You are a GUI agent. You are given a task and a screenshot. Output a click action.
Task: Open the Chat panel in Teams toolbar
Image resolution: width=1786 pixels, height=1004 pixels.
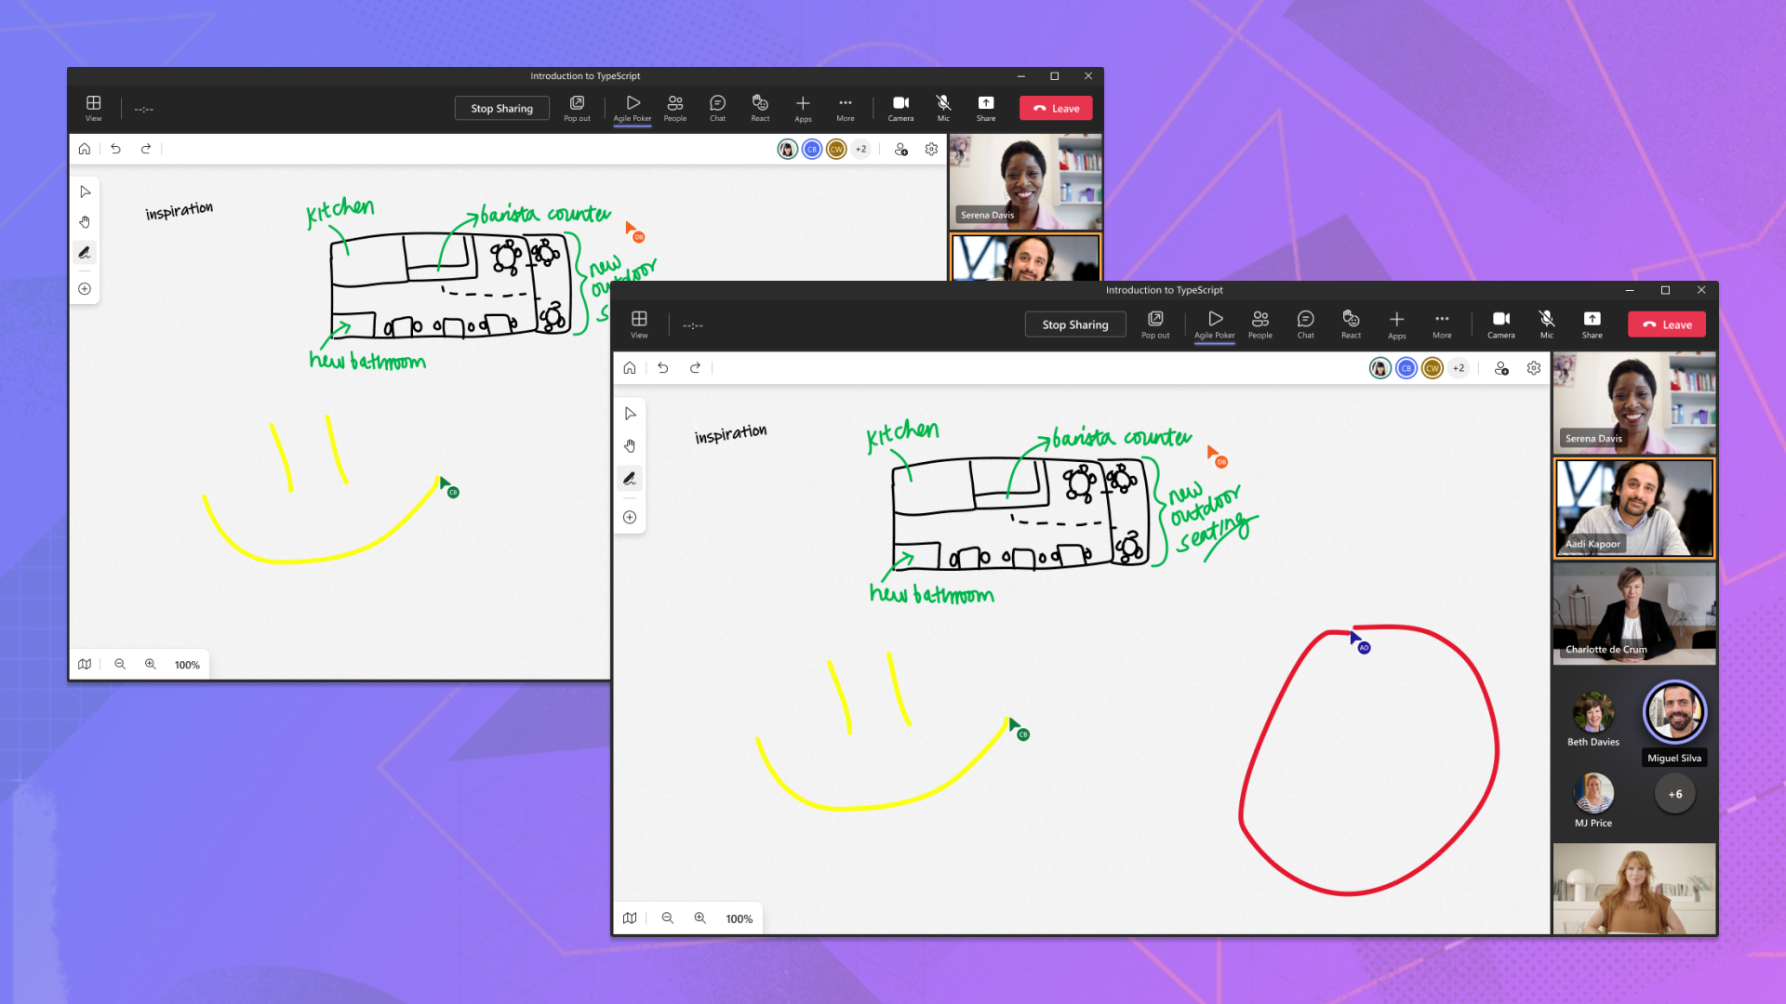[x=1305, y=324]
